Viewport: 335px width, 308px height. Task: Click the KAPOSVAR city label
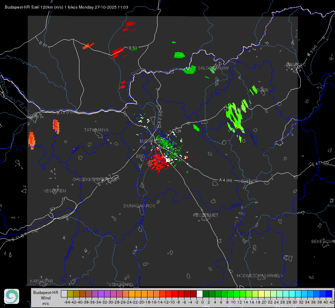coord(41,281)
